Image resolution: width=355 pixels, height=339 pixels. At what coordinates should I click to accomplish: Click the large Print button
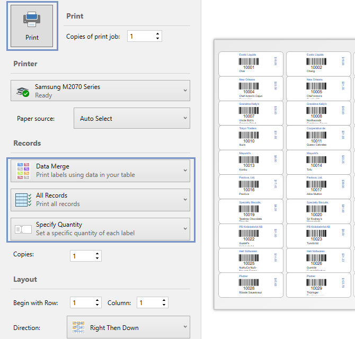pyautogui.click(x=32, y=26)
